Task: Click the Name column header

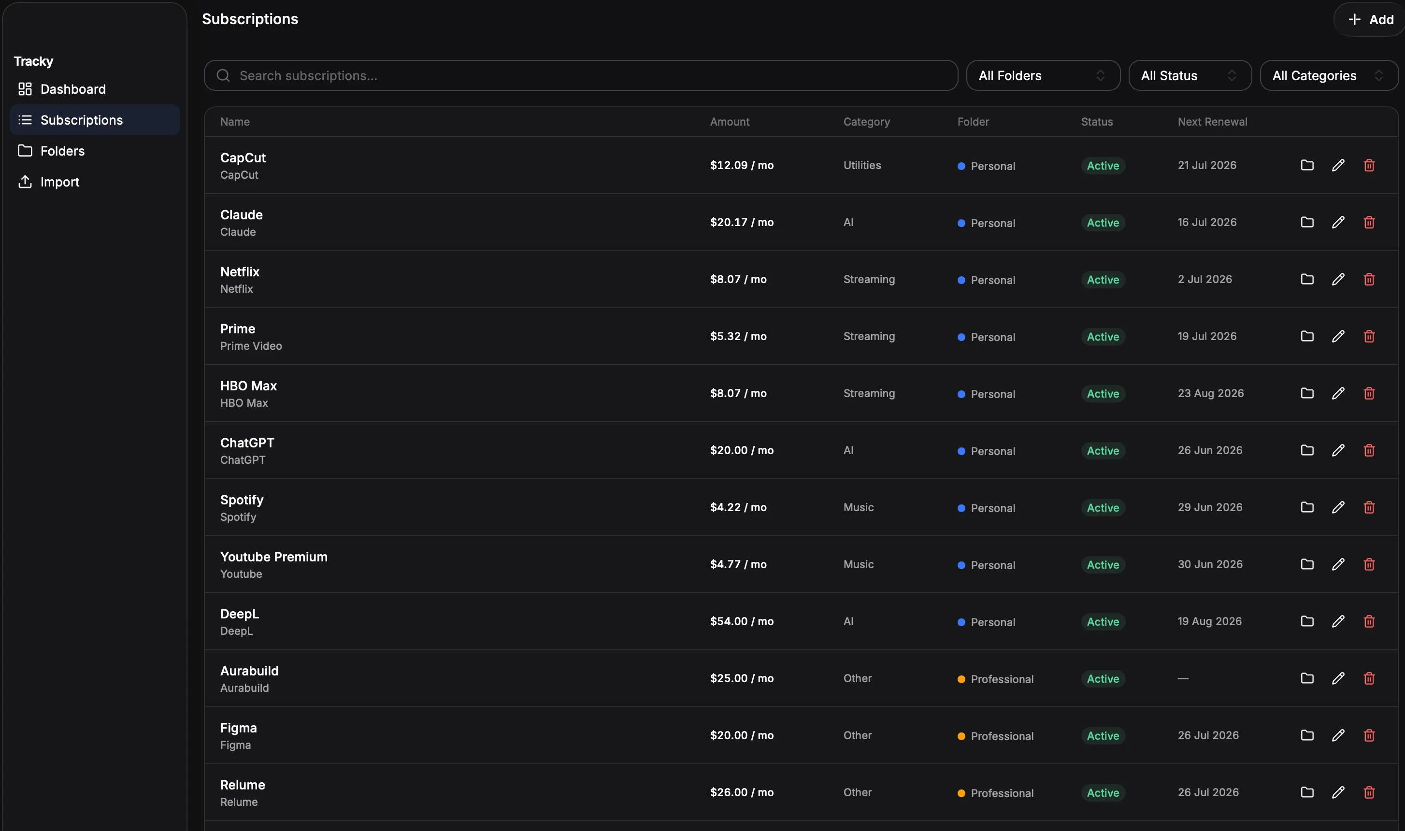Action: (235, 122)
